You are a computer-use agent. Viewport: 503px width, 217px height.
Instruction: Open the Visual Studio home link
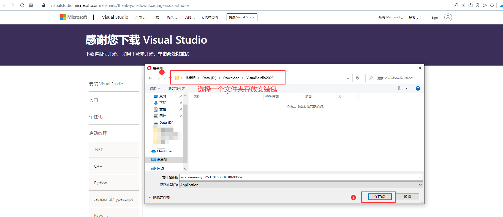click(115, 17)
